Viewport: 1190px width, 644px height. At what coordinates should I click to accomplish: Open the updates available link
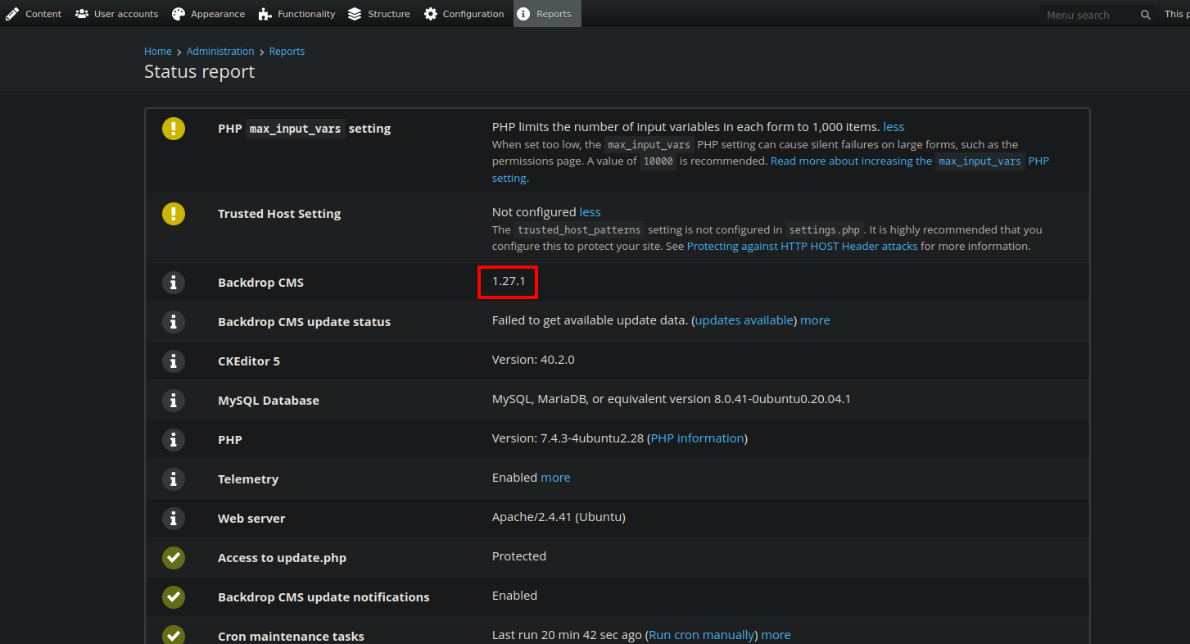(744, 320)
